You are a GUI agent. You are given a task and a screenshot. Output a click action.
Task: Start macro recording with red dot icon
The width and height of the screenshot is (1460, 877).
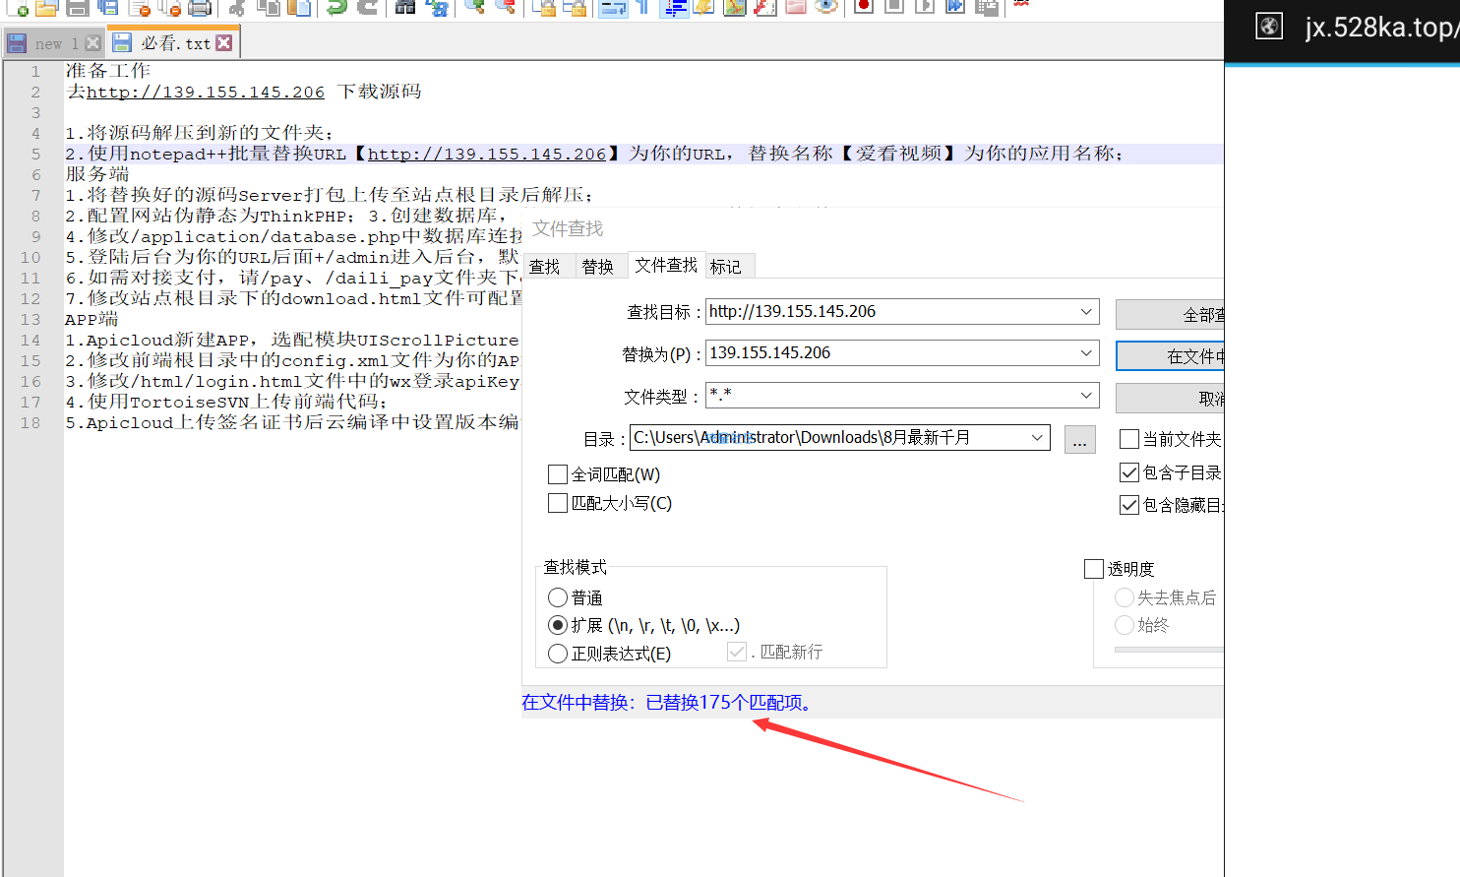click(864, 8)
